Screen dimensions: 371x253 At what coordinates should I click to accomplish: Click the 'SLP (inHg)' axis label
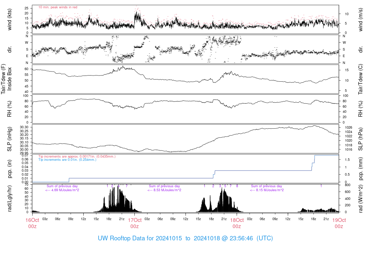[x=9, y=139]
